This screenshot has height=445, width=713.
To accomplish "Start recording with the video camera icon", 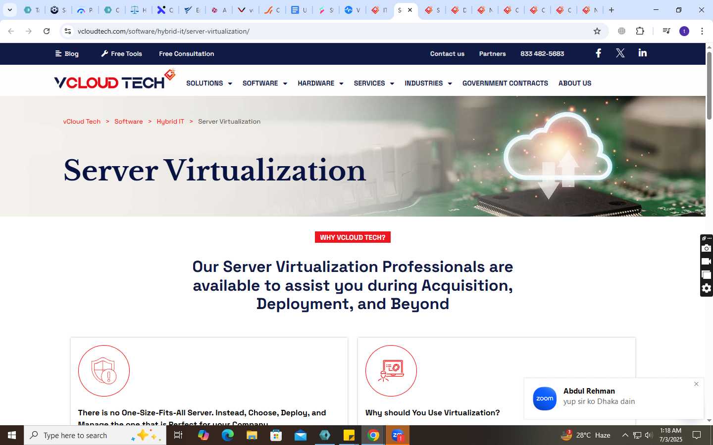I will point(707,262).
